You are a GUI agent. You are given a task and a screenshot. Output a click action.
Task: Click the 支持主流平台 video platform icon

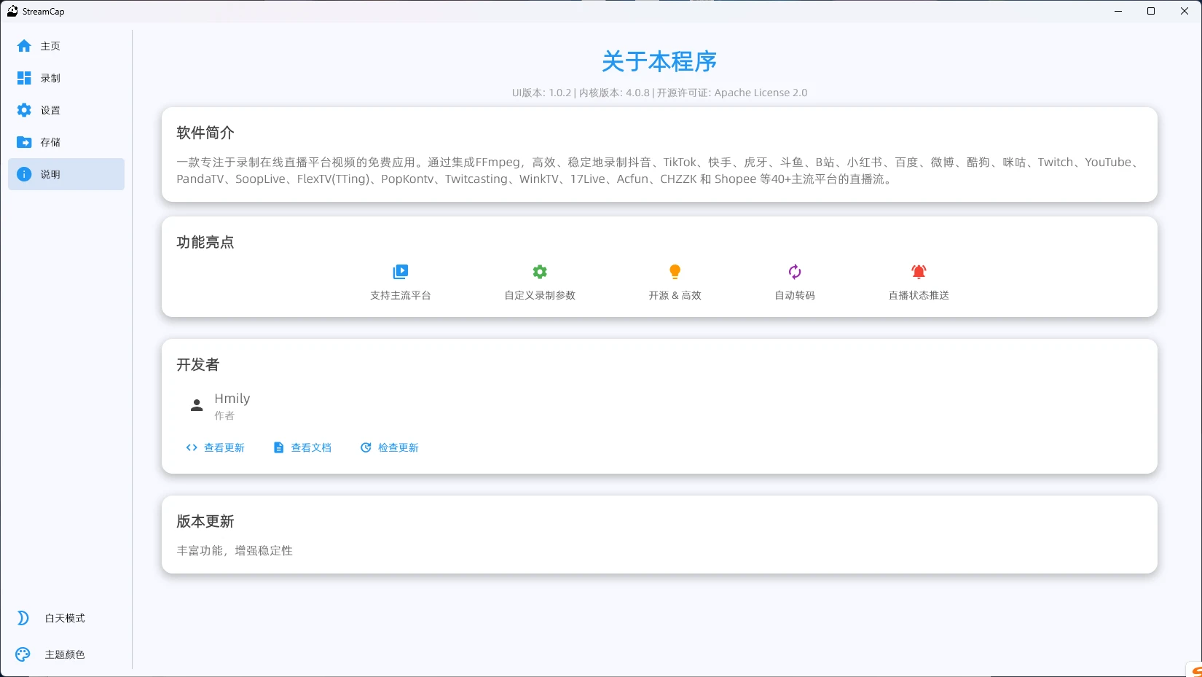point(400,271)
